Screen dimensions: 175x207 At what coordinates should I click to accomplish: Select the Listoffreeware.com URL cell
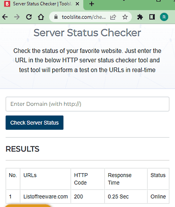(x=45, y=197)
